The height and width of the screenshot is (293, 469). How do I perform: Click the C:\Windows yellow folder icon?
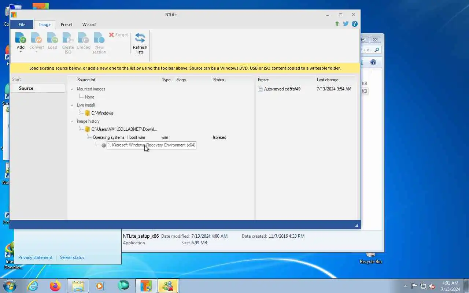click(87, 113)
